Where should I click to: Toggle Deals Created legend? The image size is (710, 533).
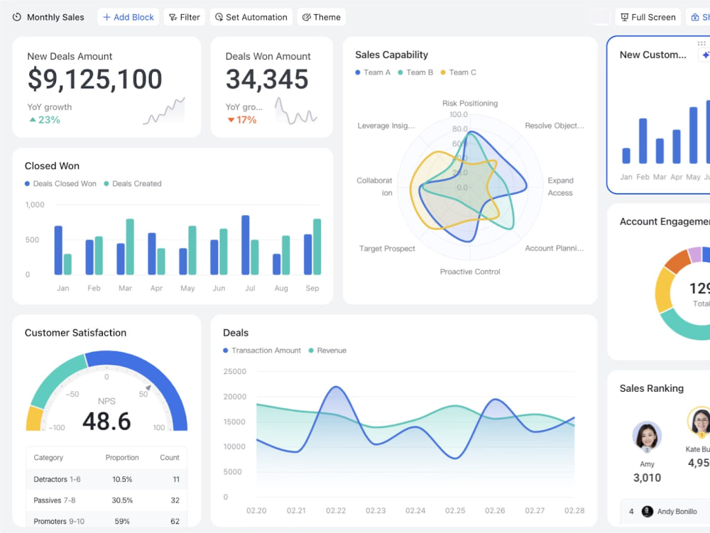click(x=133, y=184)
